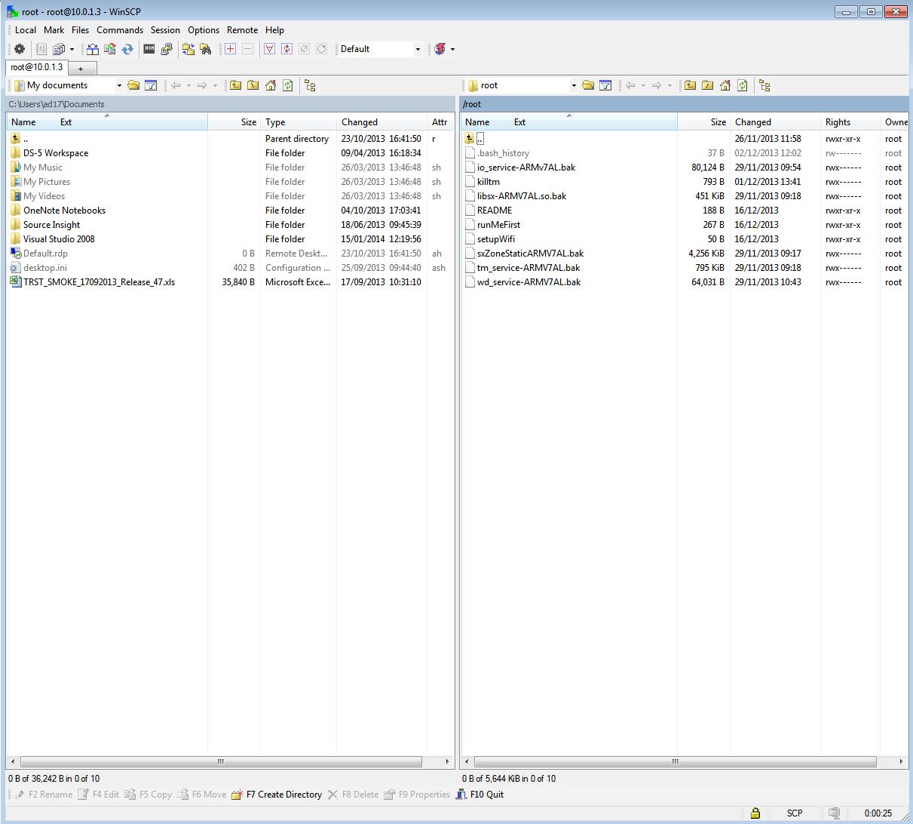Click the remote panel horizontal scrollbar
The height and width of the screenshot is (824, 913).
point(676,762)
